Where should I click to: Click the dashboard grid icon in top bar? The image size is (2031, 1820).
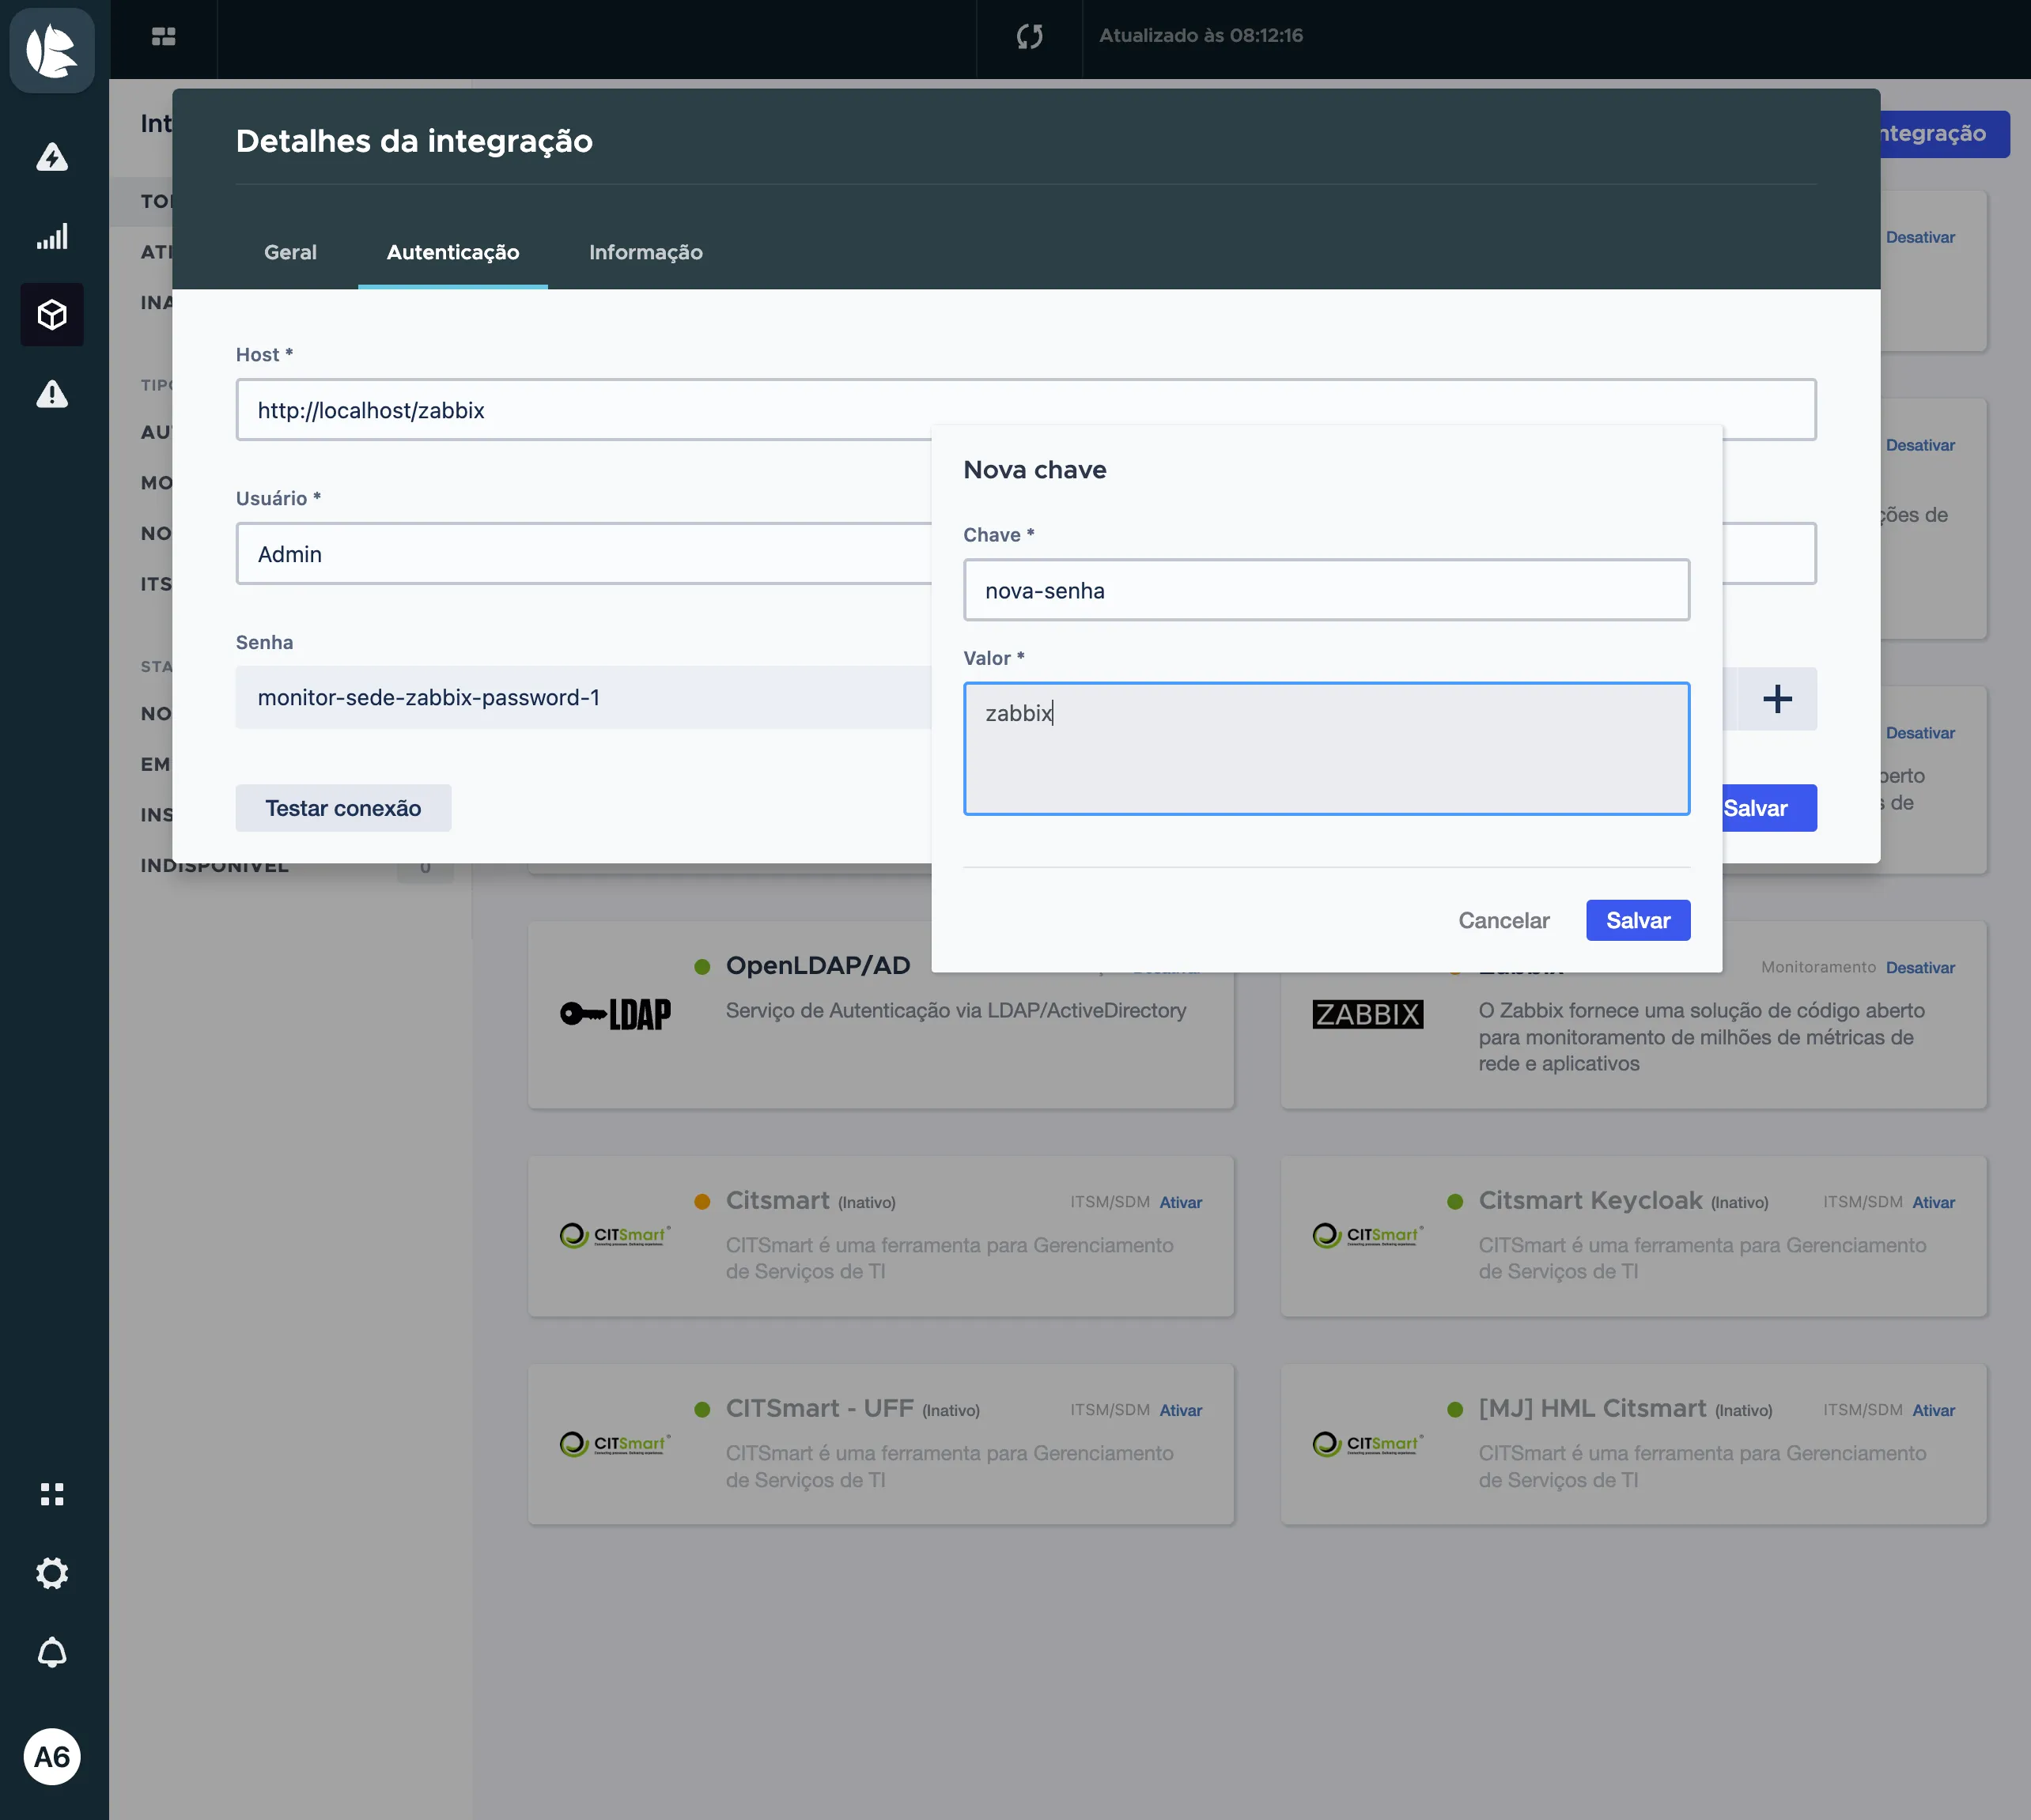[x=163, y=36]
